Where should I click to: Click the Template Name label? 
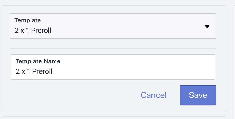[38, 61]
